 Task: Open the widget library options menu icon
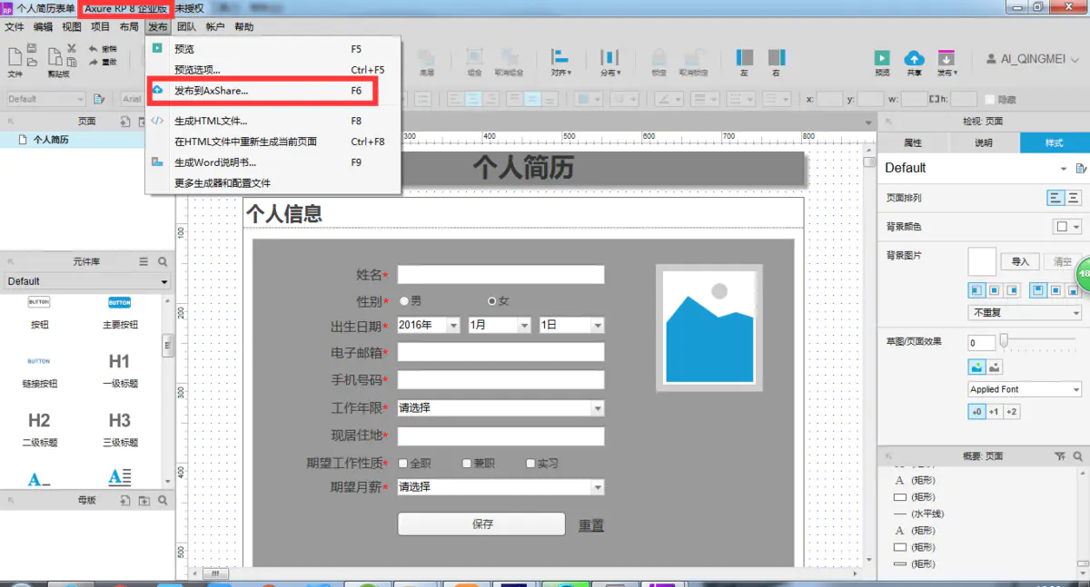[144, 261]
